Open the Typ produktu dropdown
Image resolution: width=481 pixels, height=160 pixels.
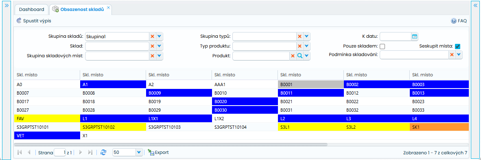pos(307,46)
